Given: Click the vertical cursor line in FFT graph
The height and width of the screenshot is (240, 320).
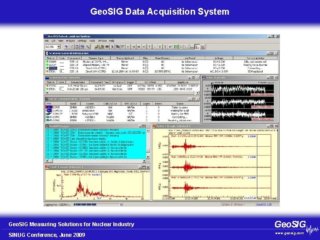Looking at the screenshot, I should coord(102,186).
